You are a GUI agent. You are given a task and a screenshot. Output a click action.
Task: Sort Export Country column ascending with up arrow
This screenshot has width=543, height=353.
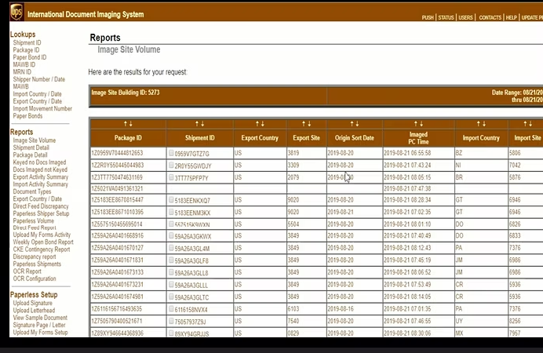pos(257,124)
